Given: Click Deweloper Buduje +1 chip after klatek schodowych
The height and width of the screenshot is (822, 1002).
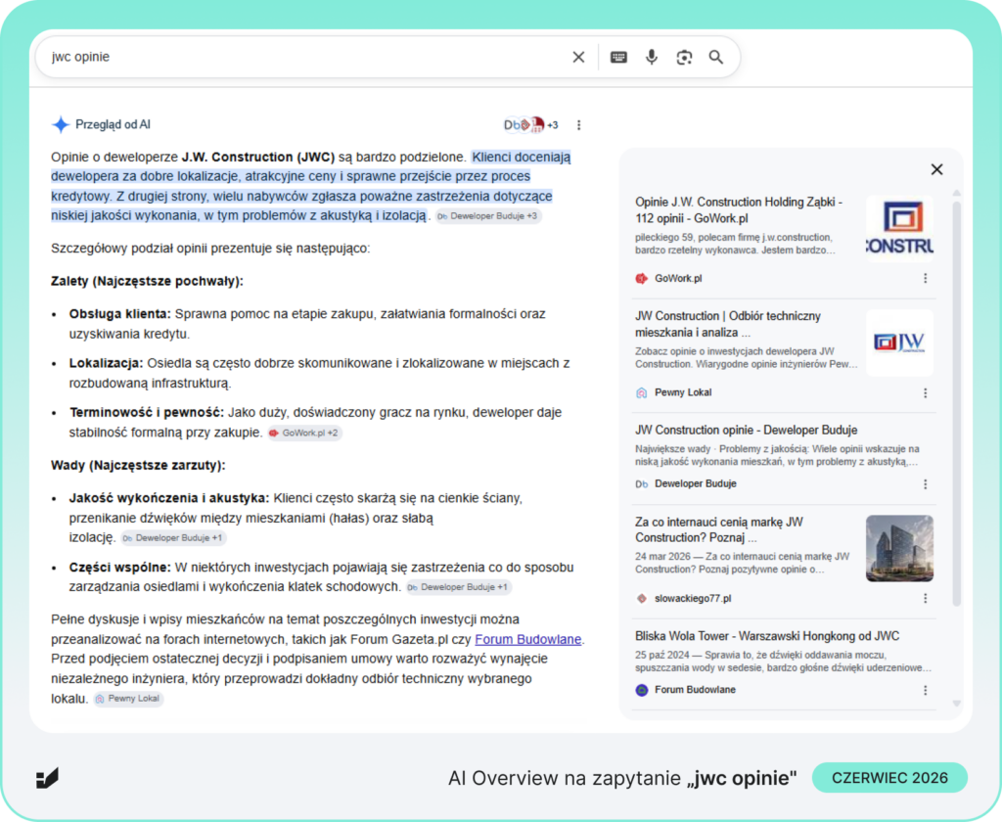Looking at the screenshot, I should [459, 587].
